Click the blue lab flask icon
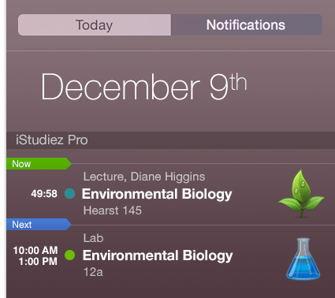This screenshot has height=298, width=335. tap(303, 259)
